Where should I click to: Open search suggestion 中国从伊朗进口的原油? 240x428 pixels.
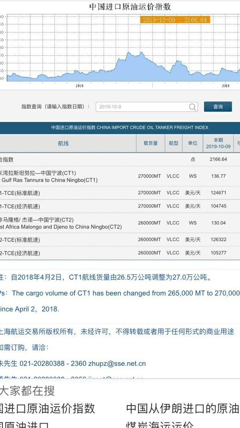click(x=182, y=409)
